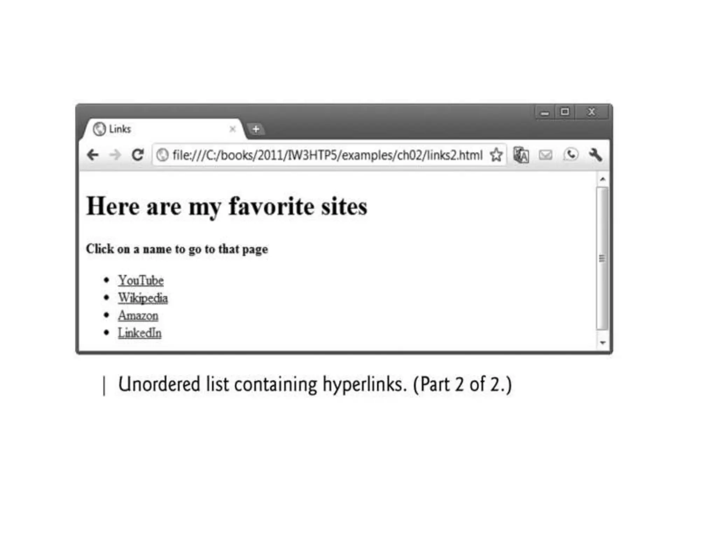The width and height of the screenshot is (717, 537).
Task: Click the vertical scrollbar thumb
Action: (x=603, y=258)
